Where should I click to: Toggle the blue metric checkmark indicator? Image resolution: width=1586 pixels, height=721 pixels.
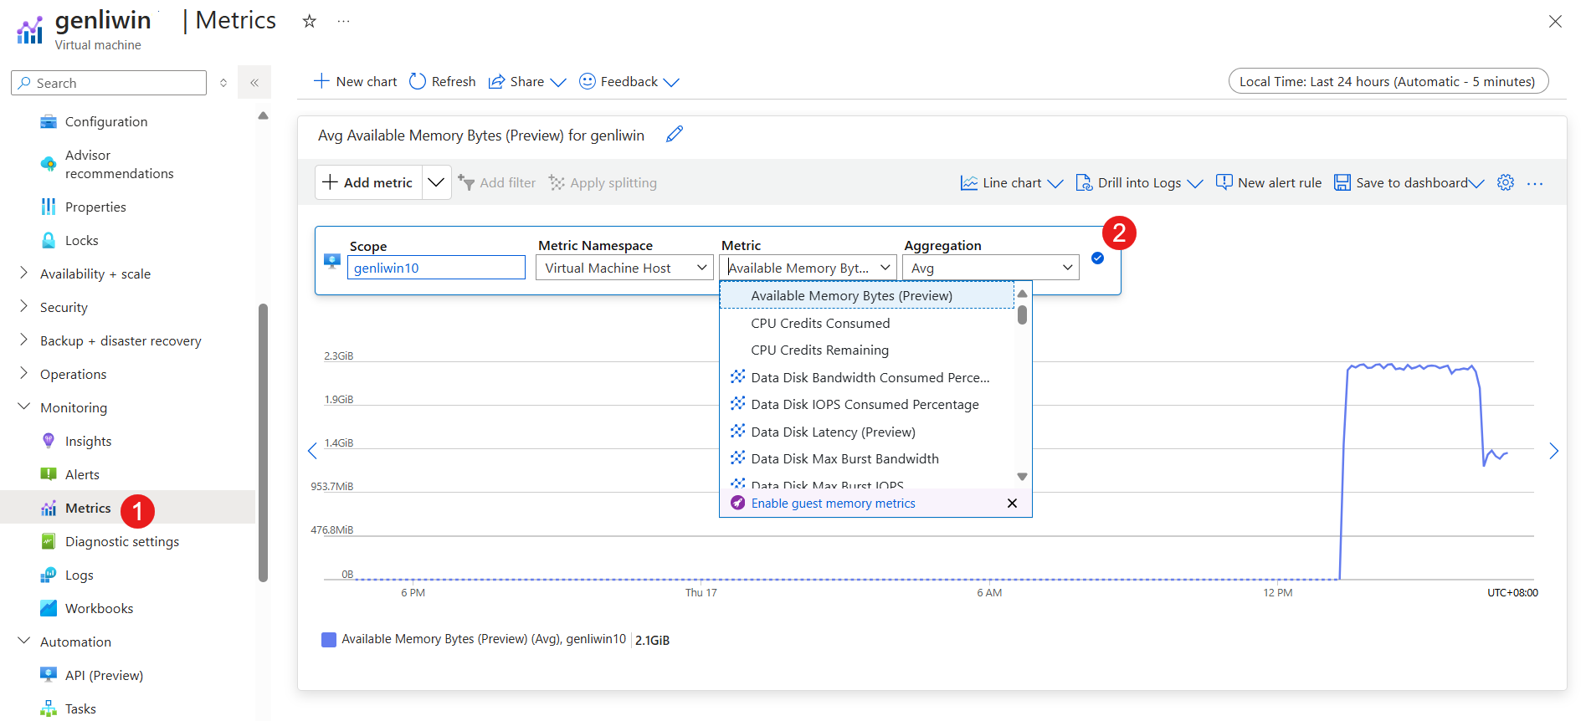pos(1097,258)
